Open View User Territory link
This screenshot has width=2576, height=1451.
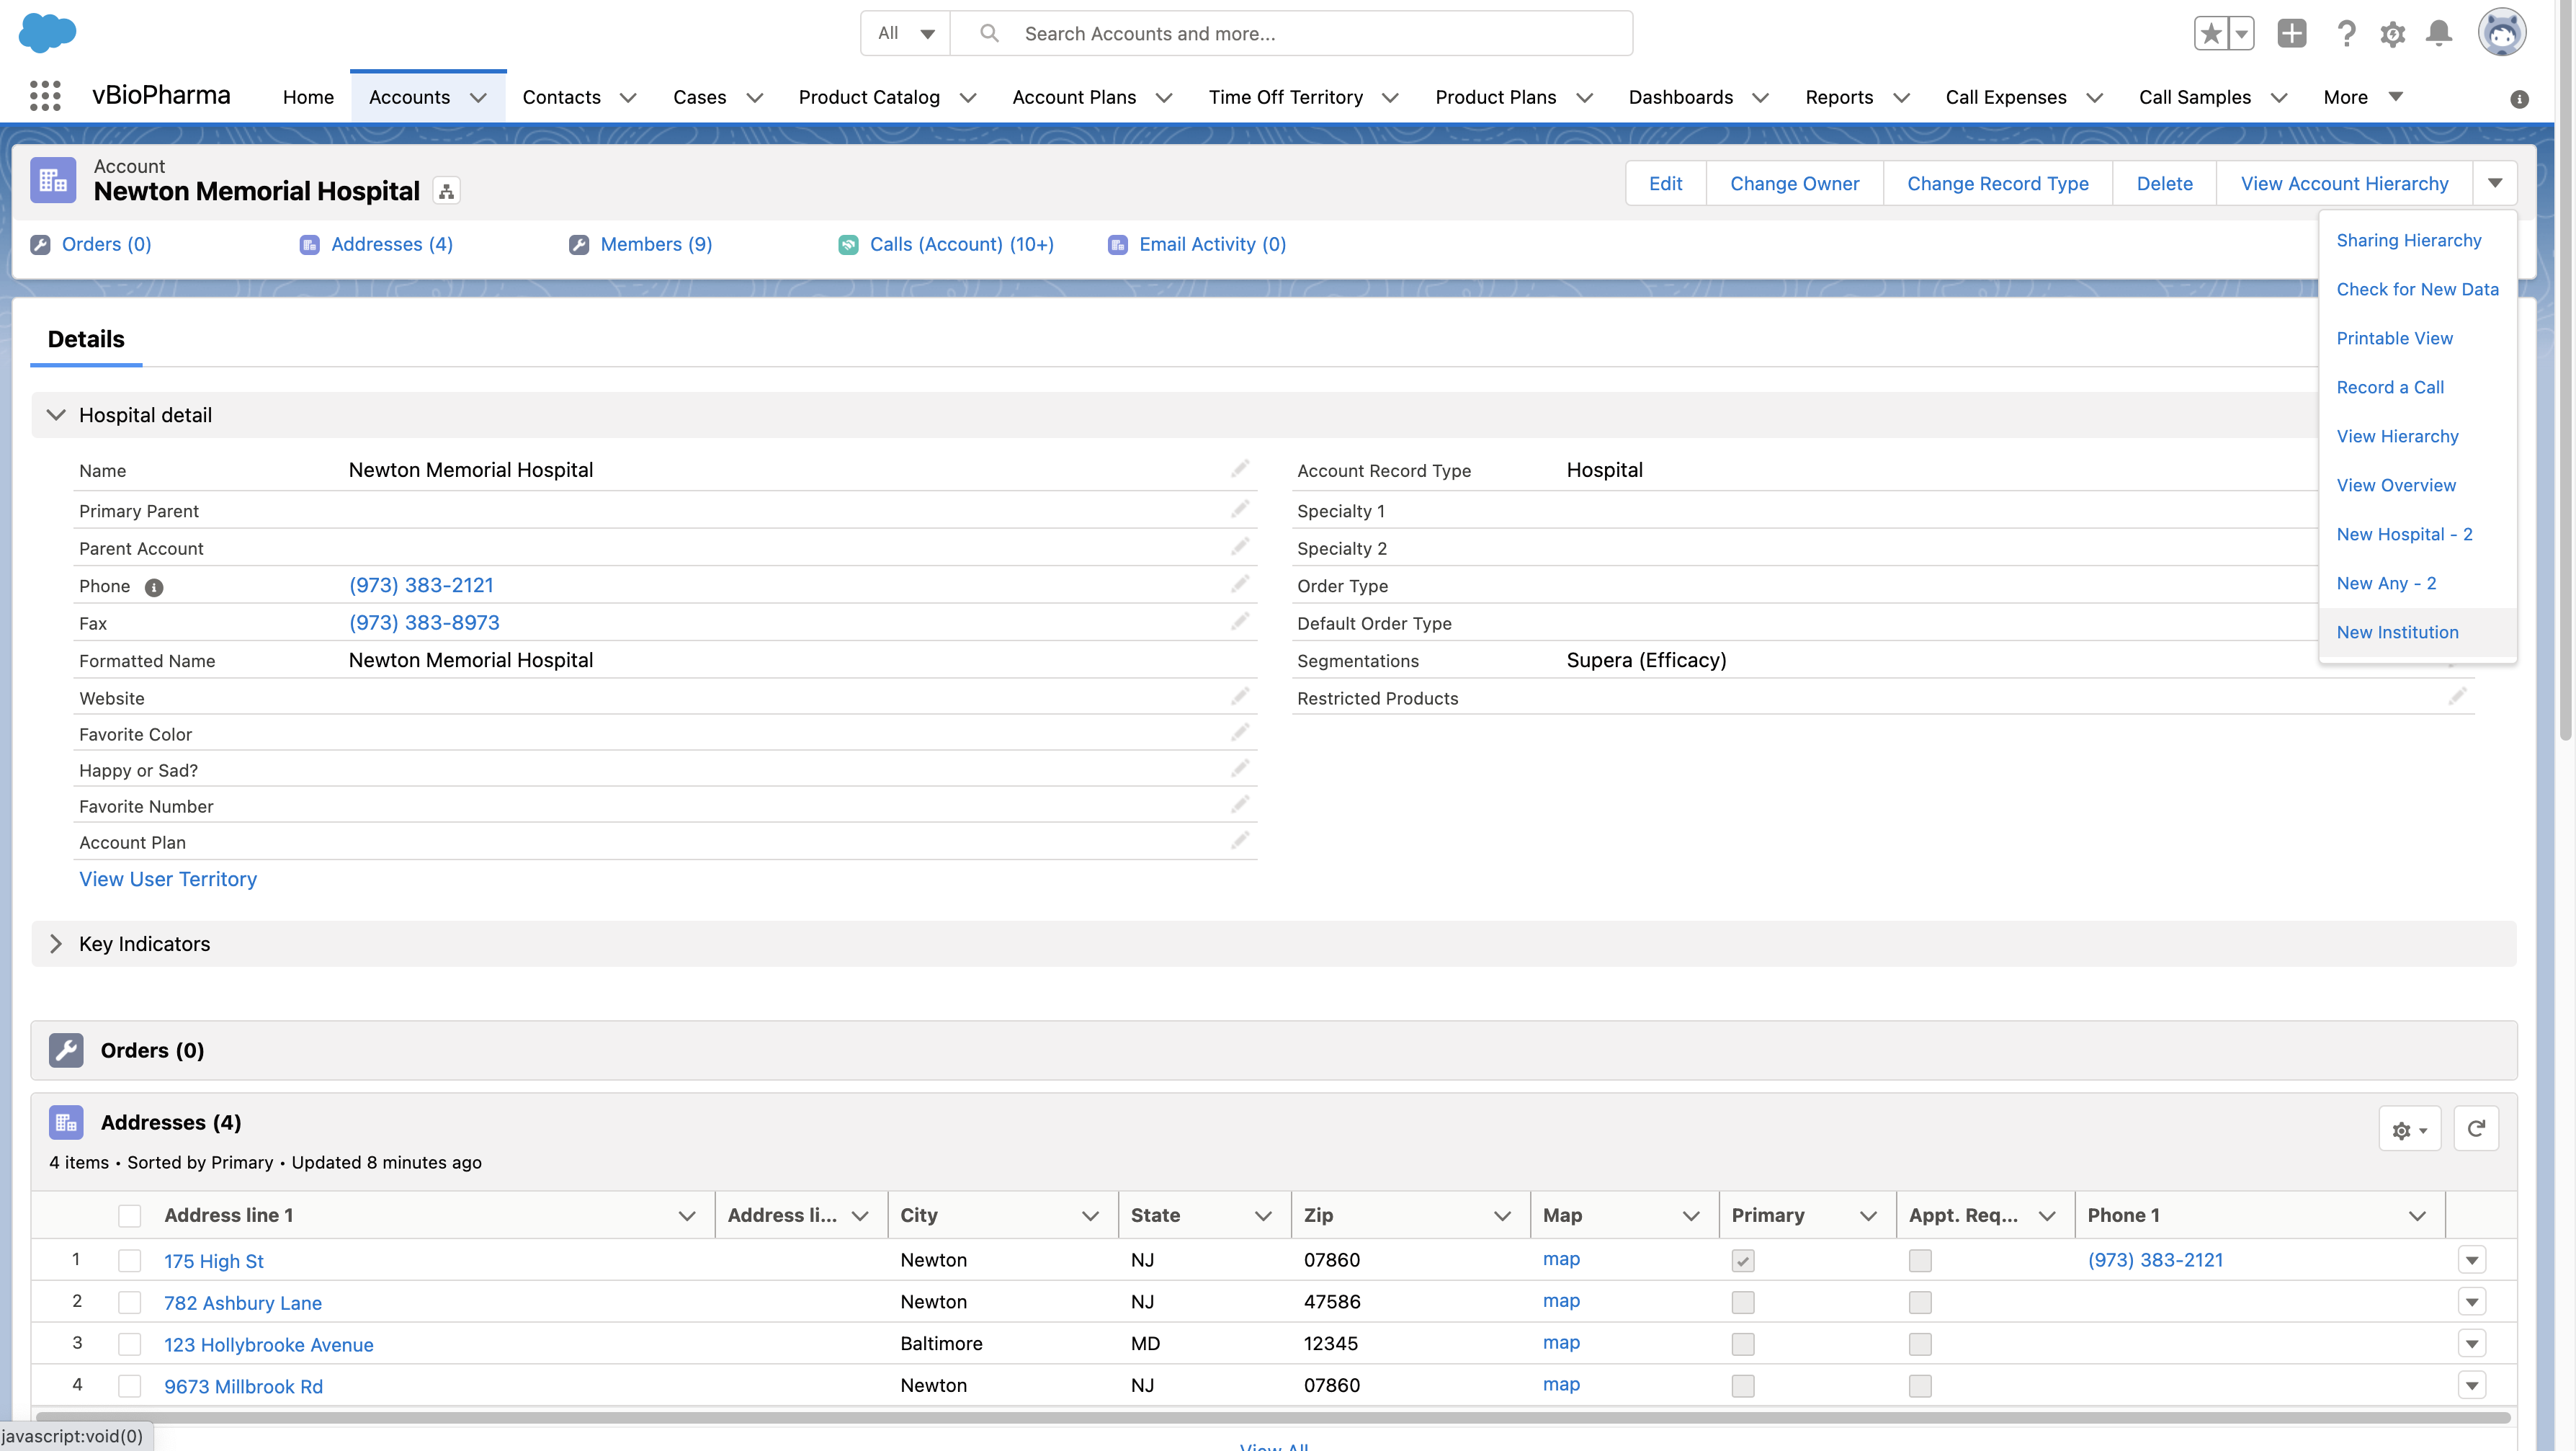click(168, 879)
